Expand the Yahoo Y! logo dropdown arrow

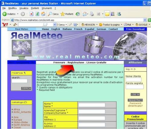click(10, 24)
